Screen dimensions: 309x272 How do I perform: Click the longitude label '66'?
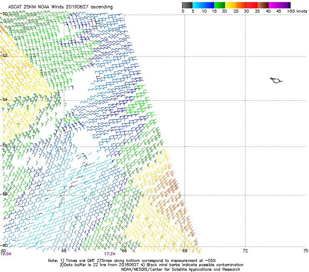pyautogui.click(x=124, y=251)
